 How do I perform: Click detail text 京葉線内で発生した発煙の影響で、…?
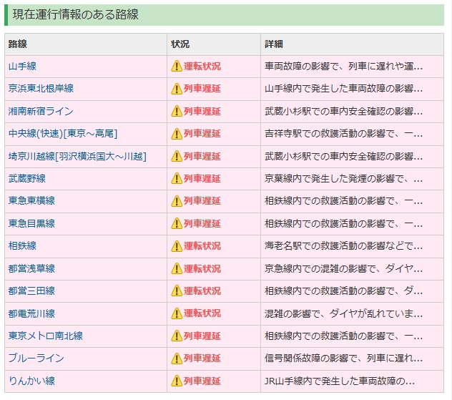(x=343, y=179)
